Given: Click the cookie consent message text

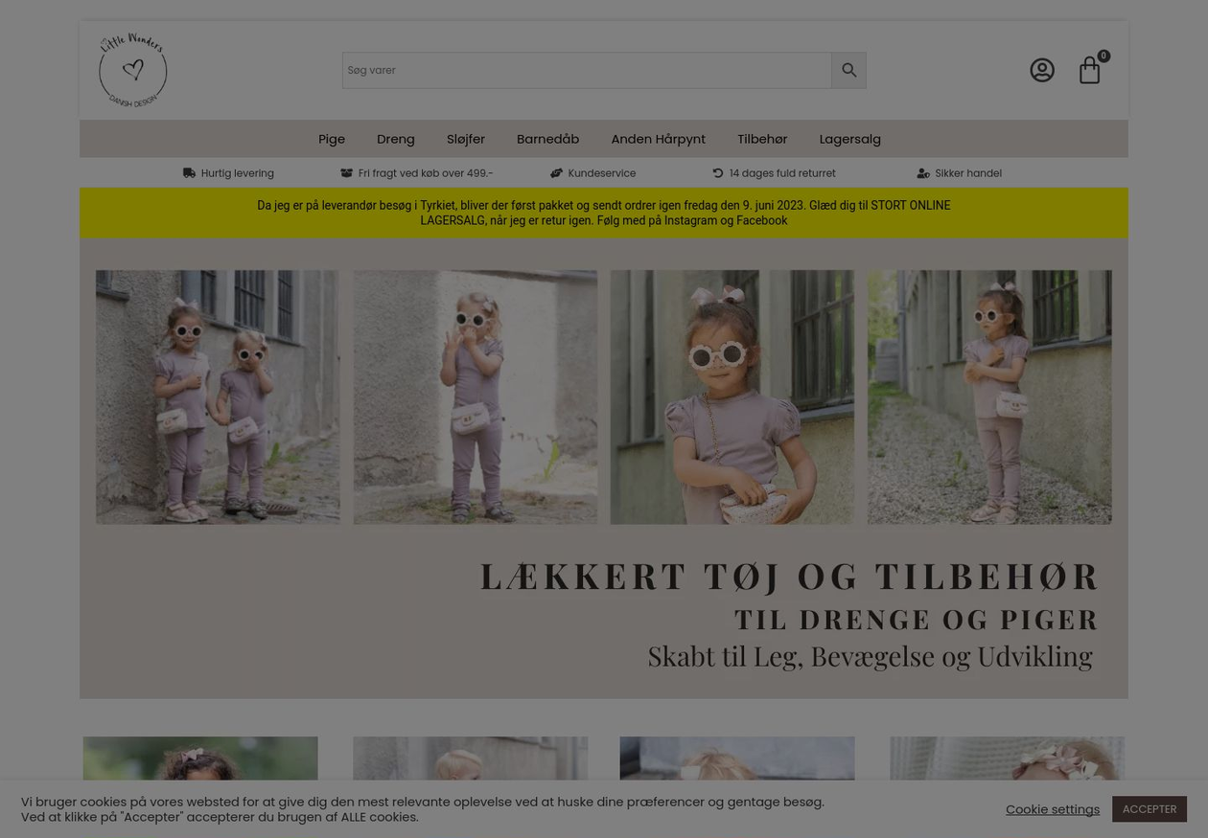Looking at the screenshot, I should click(x=422, y=809).
